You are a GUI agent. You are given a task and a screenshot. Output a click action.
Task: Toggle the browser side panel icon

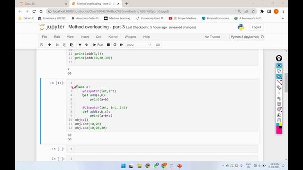pyautogui.click(x=269, y=11)
